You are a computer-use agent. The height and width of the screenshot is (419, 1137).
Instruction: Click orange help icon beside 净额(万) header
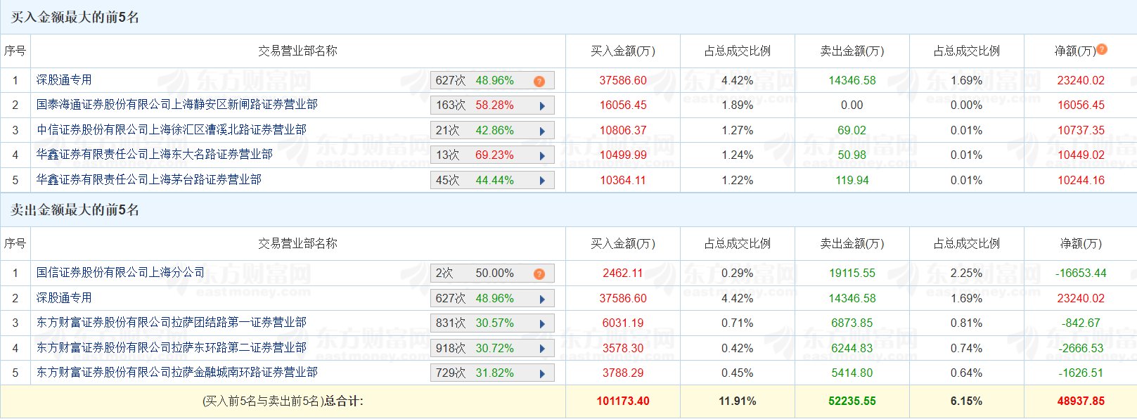click(x=1102, y=49)
